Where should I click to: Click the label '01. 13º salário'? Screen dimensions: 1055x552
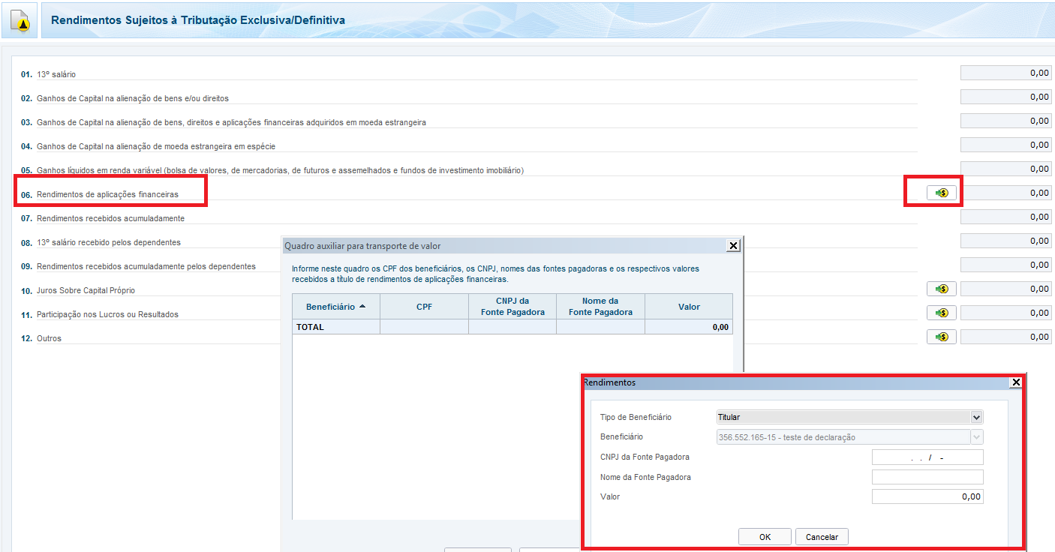click(49, 74)
